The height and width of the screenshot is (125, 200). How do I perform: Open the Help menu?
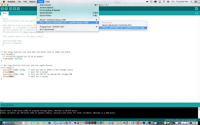[47, 1]
